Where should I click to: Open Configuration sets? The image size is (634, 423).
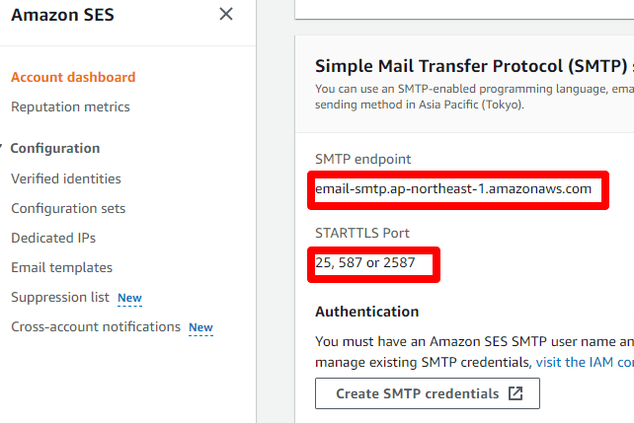[x=68, y=208]
